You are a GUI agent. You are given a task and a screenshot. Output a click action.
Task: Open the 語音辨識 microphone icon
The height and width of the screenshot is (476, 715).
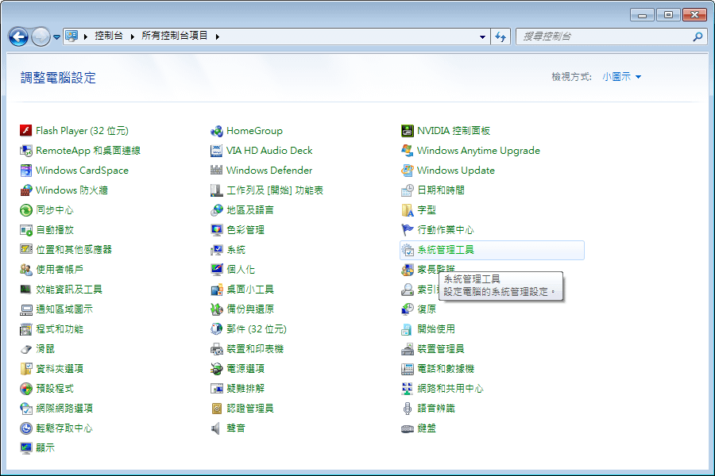[x=408, y=408]
